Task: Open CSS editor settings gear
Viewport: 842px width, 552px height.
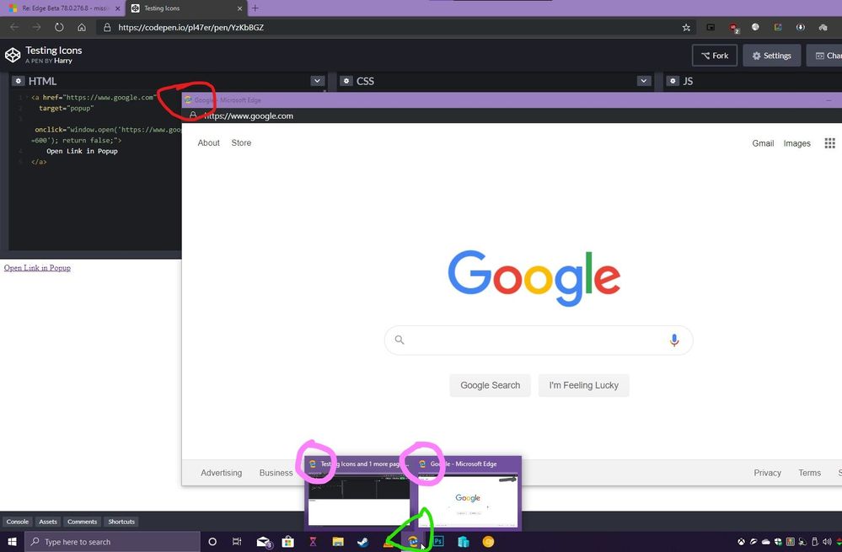Action: [x=346, y=81]
